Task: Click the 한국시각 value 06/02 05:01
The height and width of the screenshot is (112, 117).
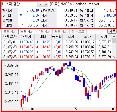Action: pyautogui.click(x=107, y=25)
